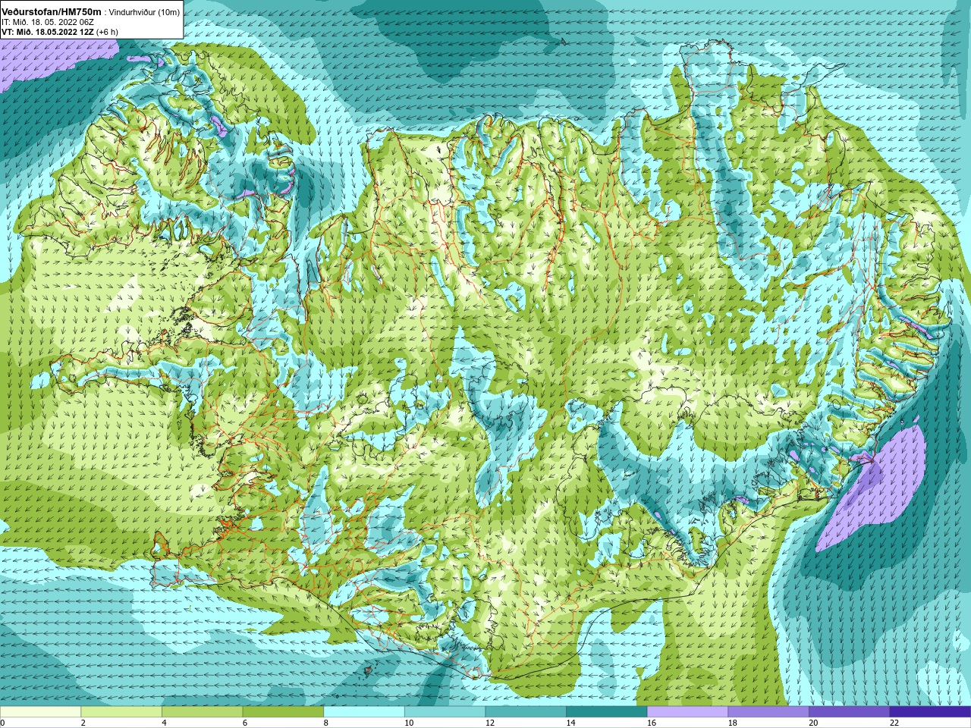Click the 20–22 violet legend swatch
This screenshot has height=728, width=971.
pyautogui.click(x=849, y=712)
